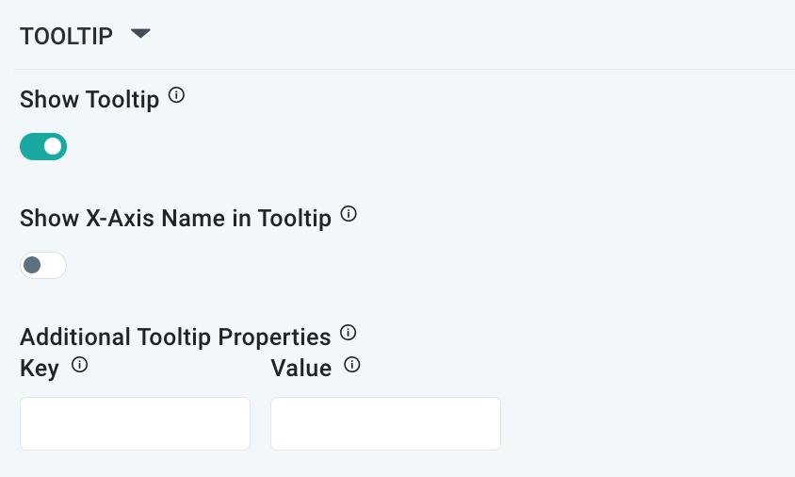Focus the Value text box
Viewport: 795px width, 477px height.
coord(385,423)
